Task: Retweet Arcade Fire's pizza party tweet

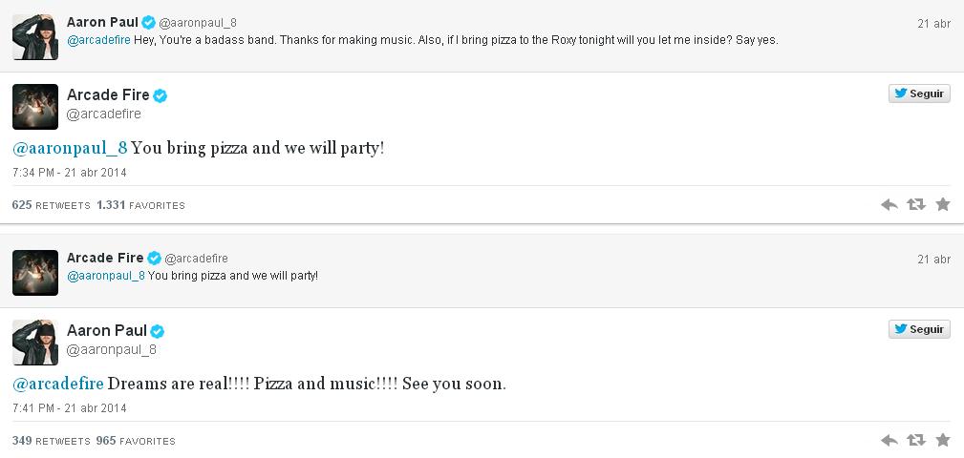Action: 915,204
